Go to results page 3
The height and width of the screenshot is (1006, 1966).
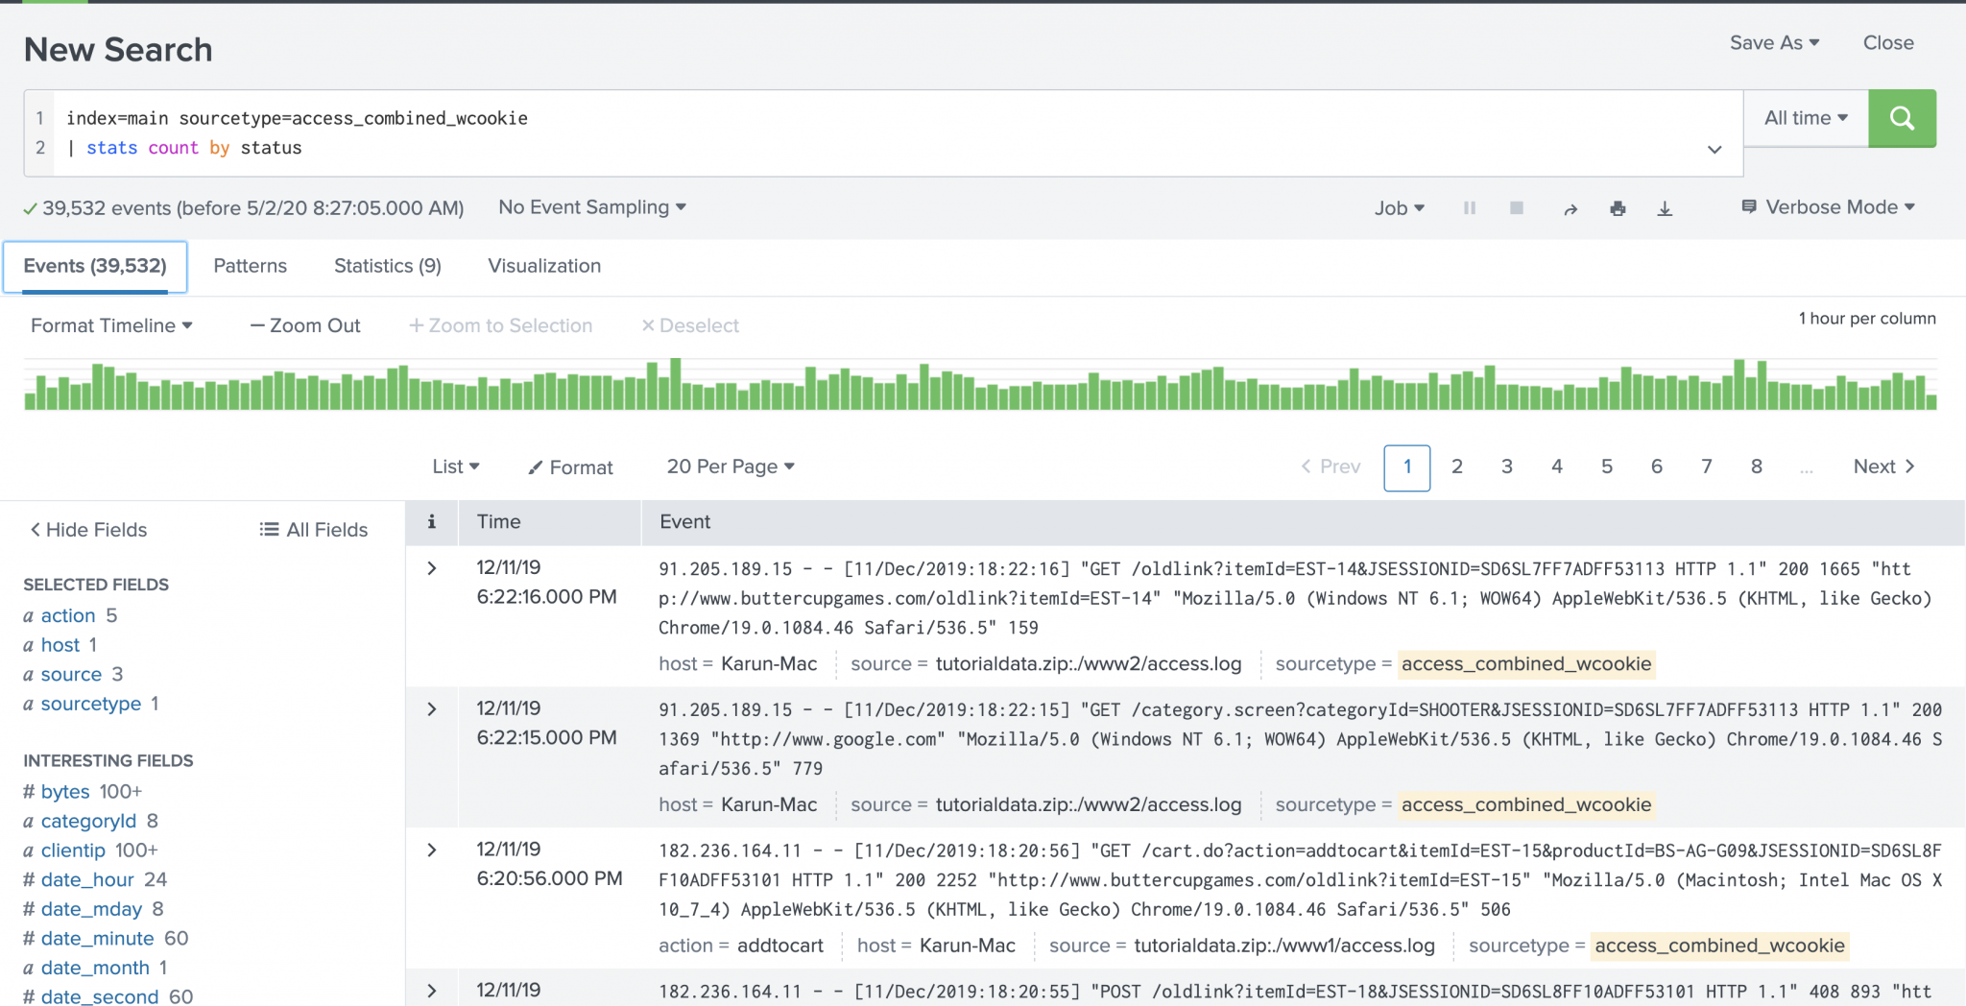point(1507,467)
